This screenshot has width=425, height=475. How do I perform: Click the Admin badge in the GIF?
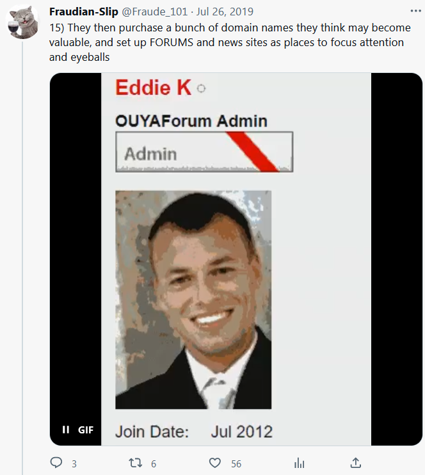204,152
